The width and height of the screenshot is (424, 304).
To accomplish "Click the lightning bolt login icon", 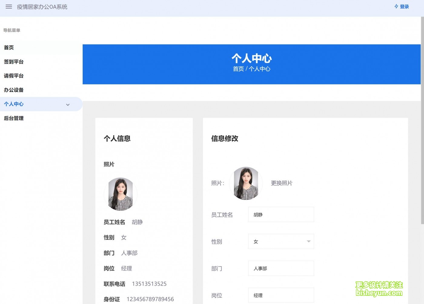I will pyautogui.click(x=396, y=7).
